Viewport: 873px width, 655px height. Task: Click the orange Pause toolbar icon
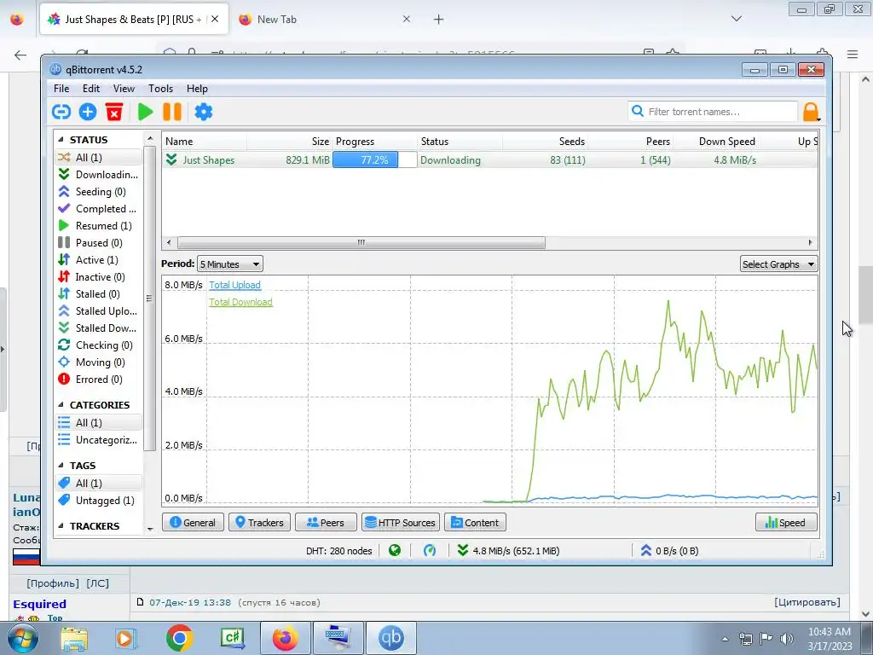coord(172,112)
